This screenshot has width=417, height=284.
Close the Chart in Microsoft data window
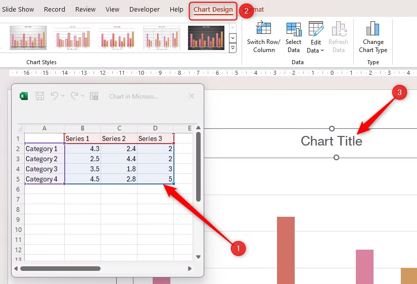click(192, 96)
